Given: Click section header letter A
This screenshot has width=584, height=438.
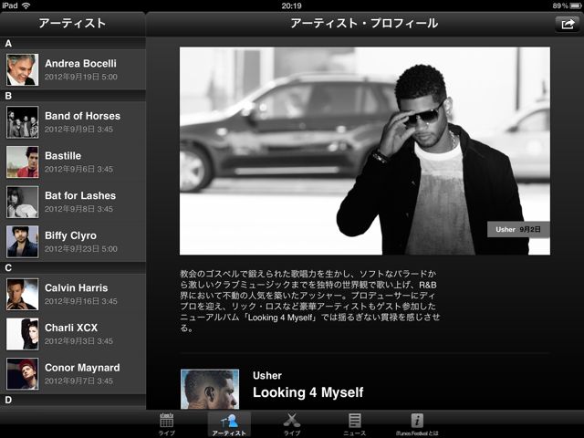Looking at the screenshot, I should pyautogui.click(x=8, y=44).
